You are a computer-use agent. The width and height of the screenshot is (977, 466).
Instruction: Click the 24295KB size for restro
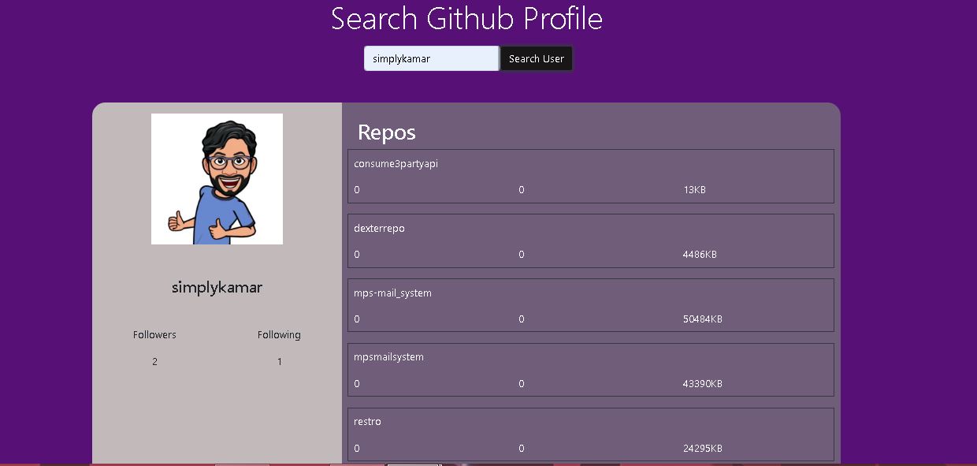pos(702,449)
